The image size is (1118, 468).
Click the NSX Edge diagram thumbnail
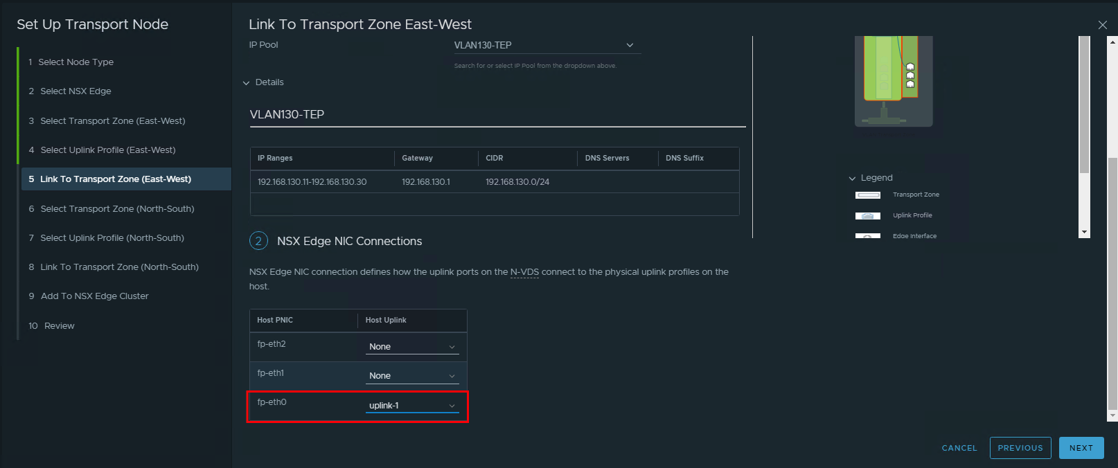coord(893,80)
